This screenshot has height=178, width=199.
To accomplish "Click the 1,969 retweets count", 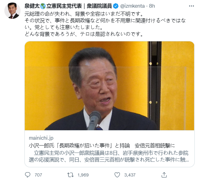I will pyautogui.click(x=83, y=175).
